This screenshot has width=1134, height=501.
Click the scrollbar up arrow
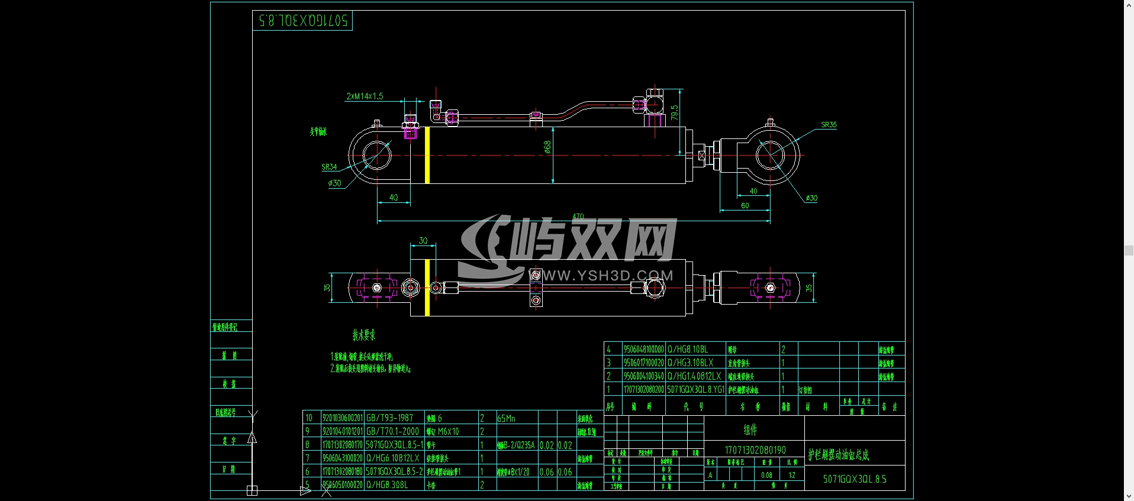1129,4
